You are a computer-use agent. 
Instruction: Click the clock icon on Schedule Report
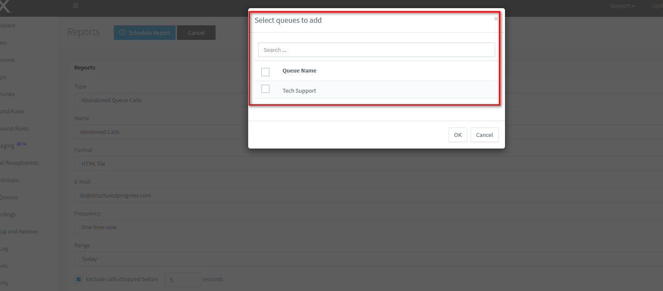122,33
